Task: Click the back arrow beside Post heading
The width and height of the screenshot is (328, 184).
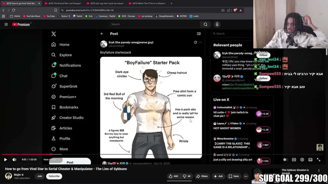Action: 102,34
